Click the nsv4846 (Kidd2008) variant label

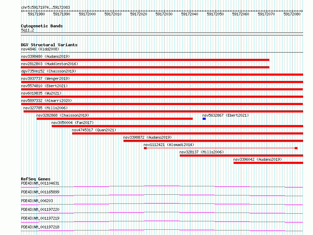(x=40, y=49)
